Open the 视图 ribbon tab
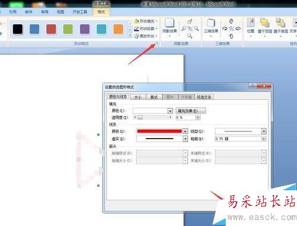297x226 pixels. (61, 12)
